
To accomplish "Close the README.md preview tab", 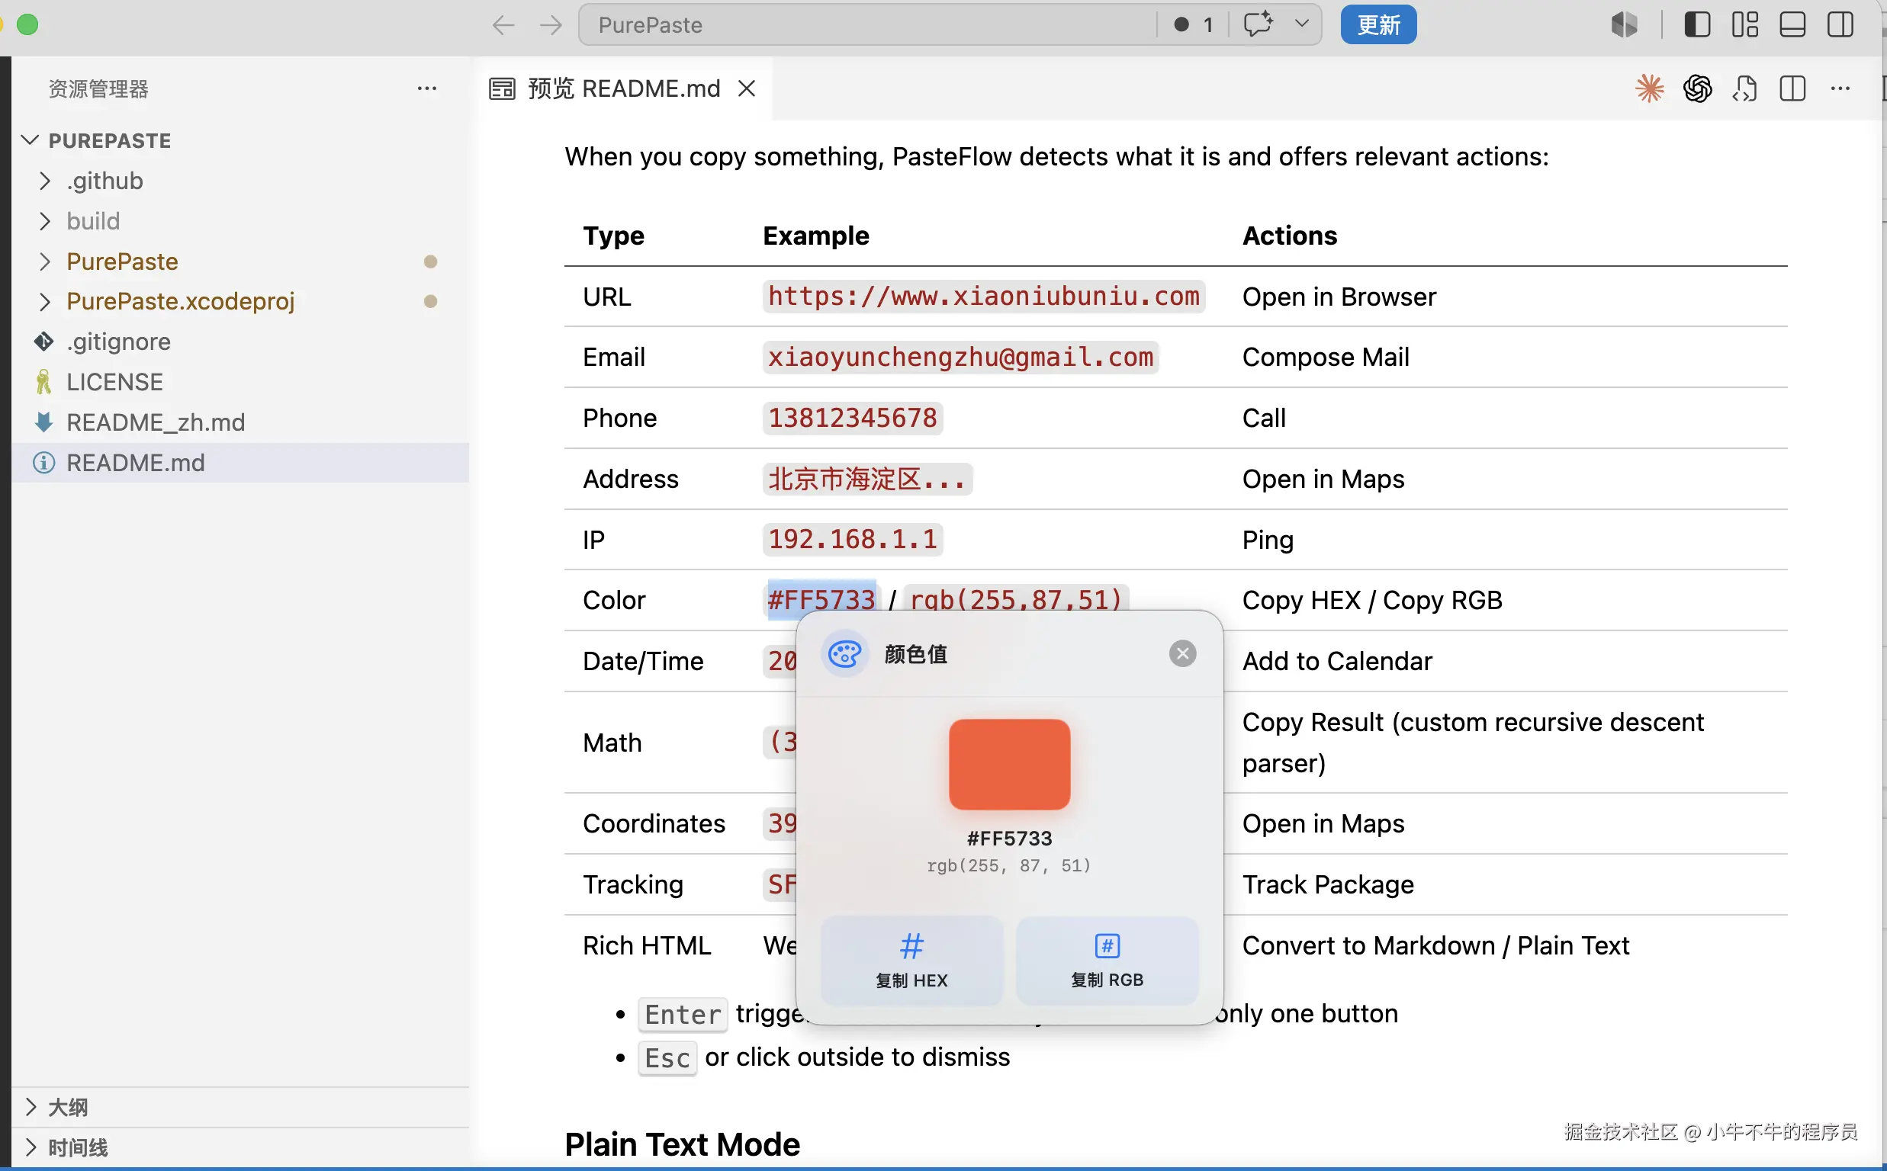I will pyautogui.click(x=746, y=88).
